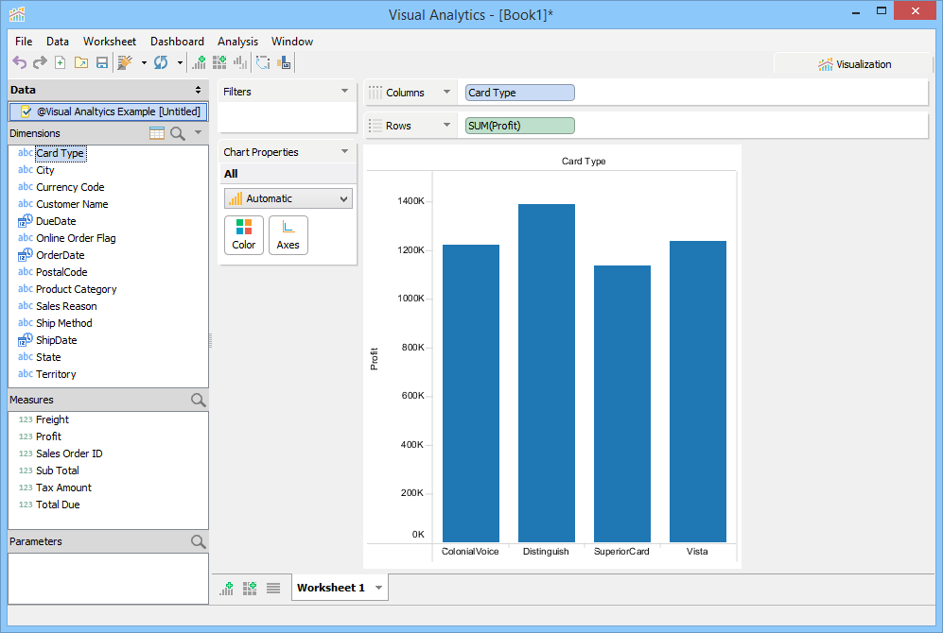
Task: Add a new dashboard from the toolbar
Action: pyautogui.click(x=219, y=62)
